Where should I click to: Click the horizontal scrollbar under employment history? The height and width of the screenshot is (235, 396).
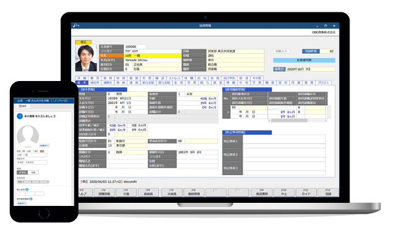pyautogui.click(x=298, y=121)
